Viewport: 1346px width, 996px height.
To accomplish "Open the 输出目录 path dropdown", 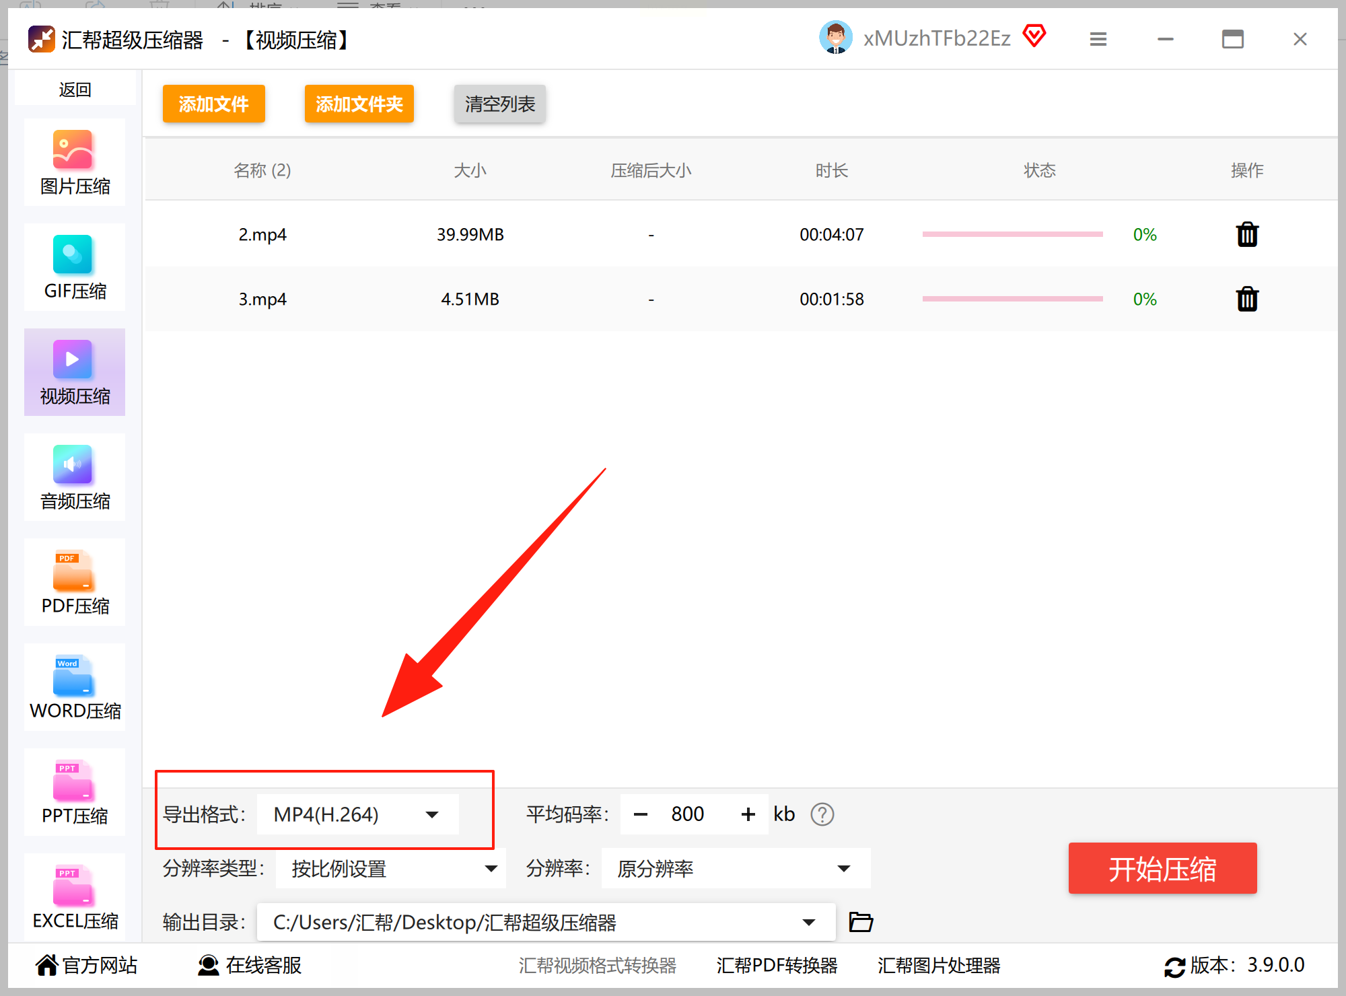I will 808,922.
